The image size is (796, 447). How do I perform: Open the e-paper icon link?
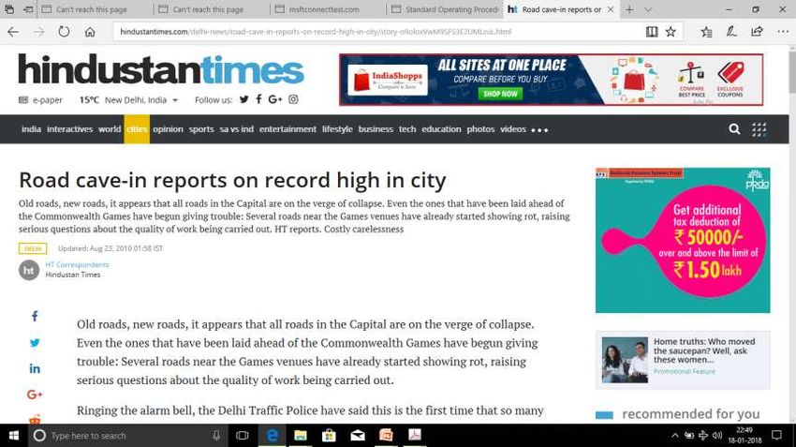[x=23, y=100]
